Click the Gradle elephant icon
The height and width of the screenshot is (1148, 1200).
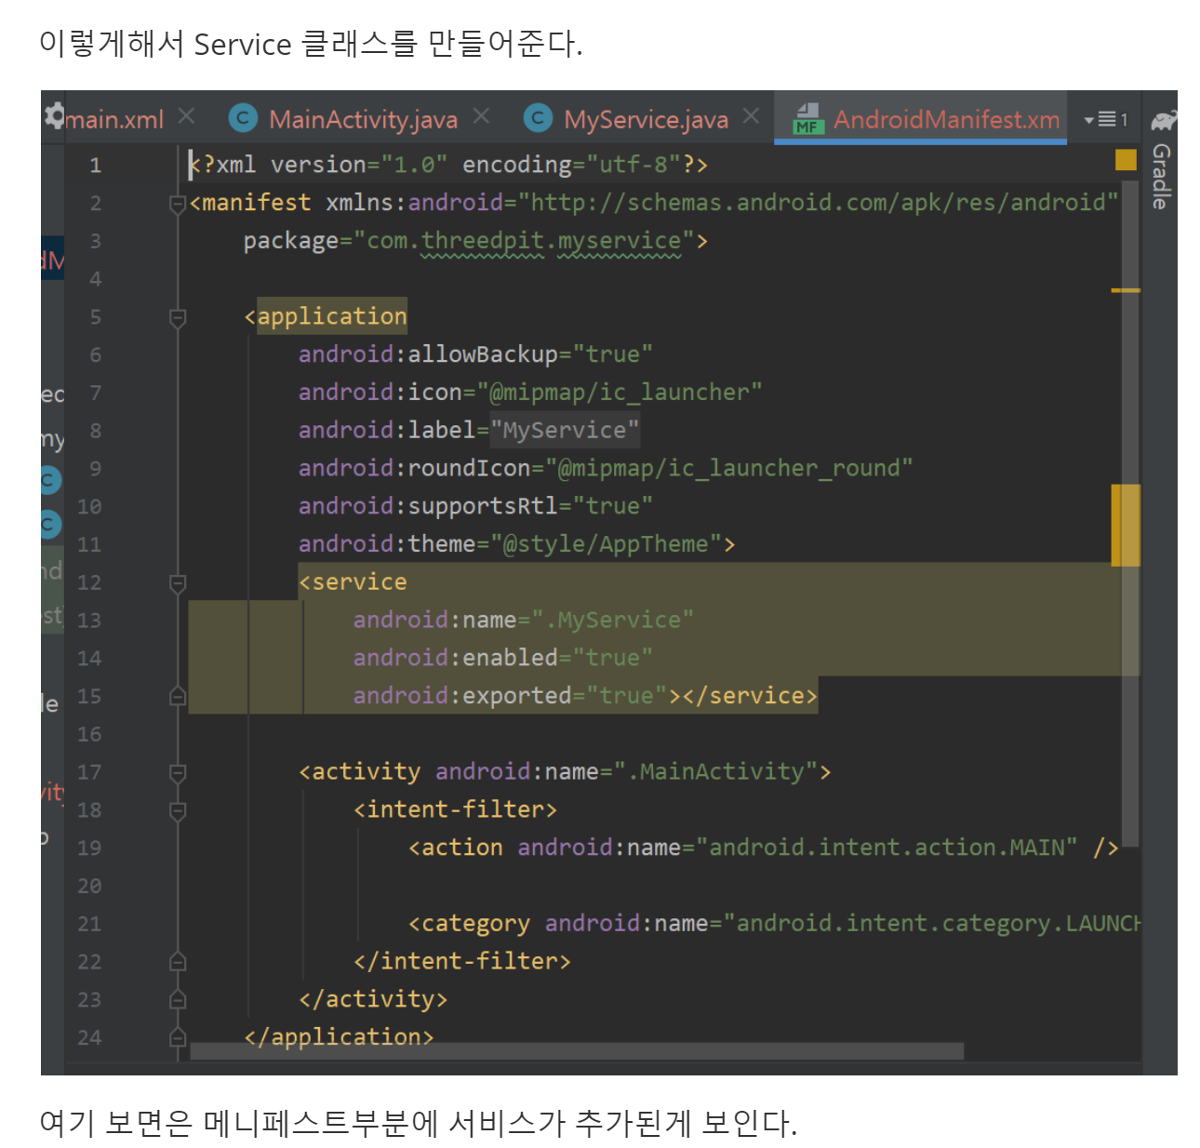coord(1163,119)
